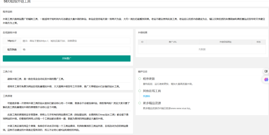Click the 工具原理 panel heading
Viewport: 269px width, 135px height.
7,96
